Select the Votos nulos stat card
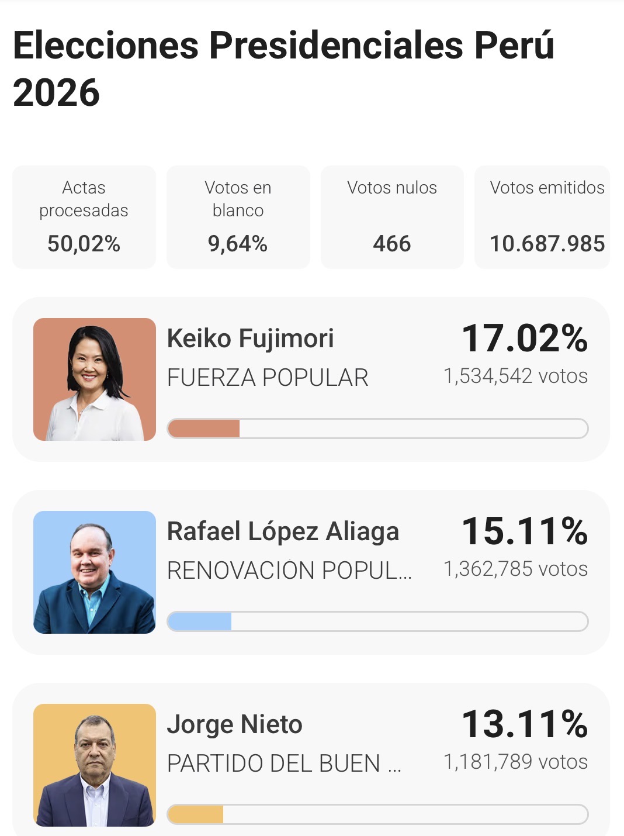 (392, 217)
